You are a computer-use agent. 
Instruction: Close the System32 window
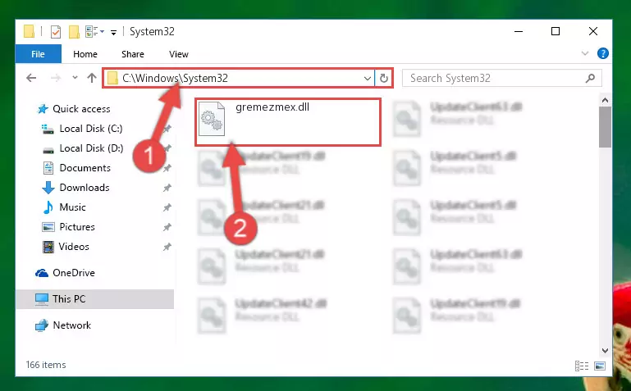pyautogui.click(x=593, y=31)
